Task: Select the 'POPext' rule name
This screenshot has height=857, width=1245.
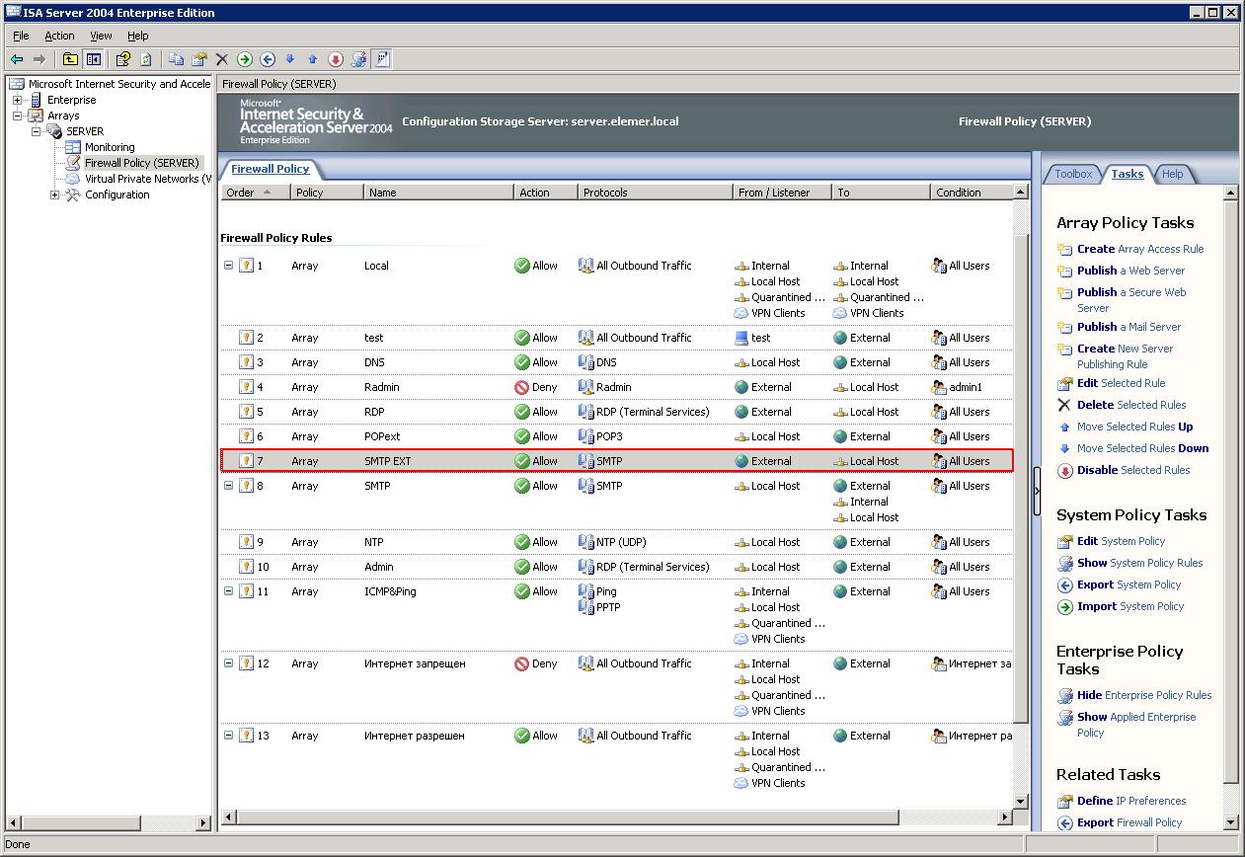Action: pyautogui.click(x=382, y=436)
